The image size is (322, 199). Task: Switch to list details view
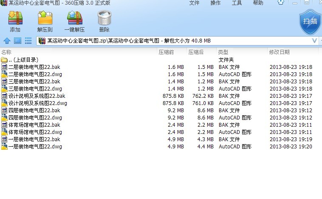pos(28,41)
